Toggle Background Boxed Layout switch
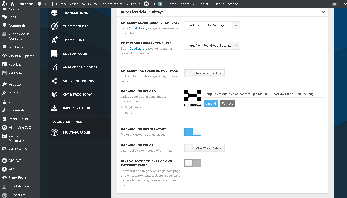347x198 pixels. [x=193, y=132]
